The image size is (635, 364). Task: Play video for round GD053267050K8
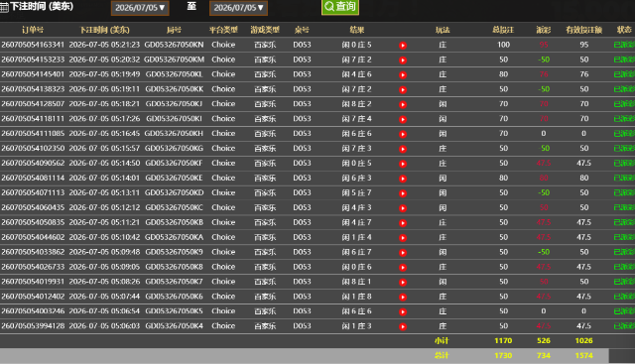click(x=403, y=268)
